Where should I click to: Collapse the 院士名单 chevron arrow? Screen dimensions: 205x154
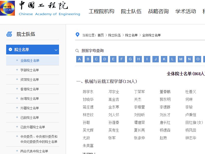point(56,50)
